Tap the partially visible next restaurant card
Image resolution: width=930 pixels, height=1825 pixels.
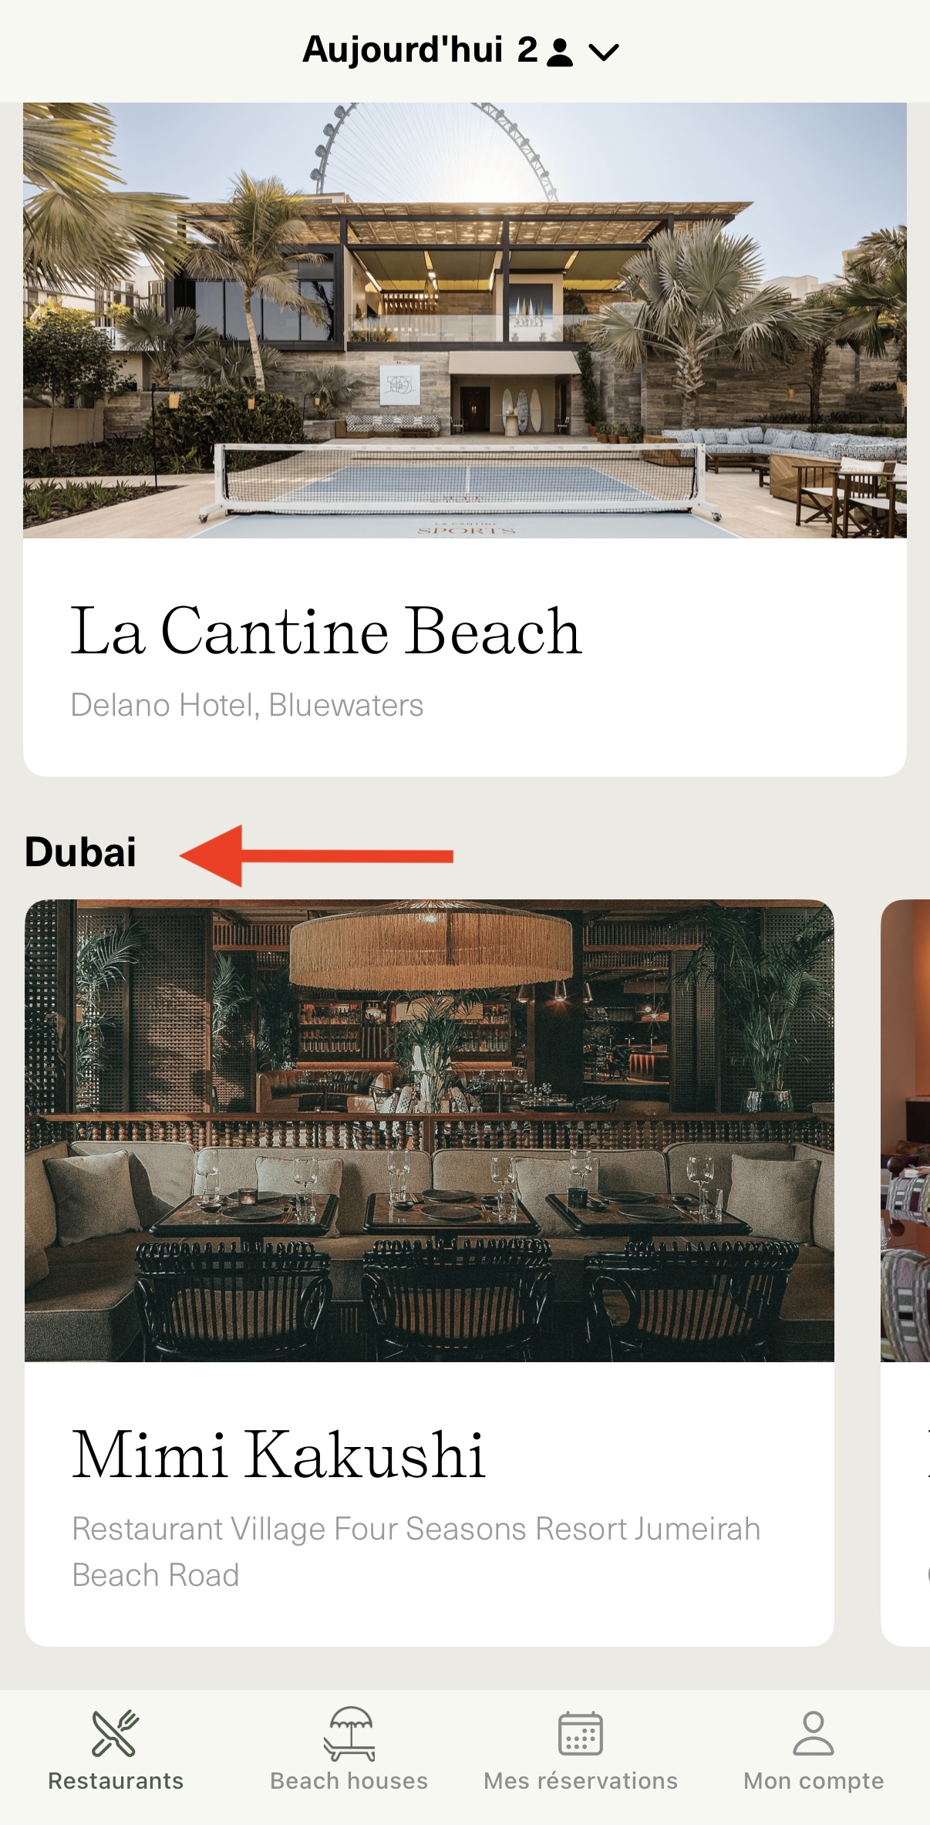click(x=905, y=1273)
